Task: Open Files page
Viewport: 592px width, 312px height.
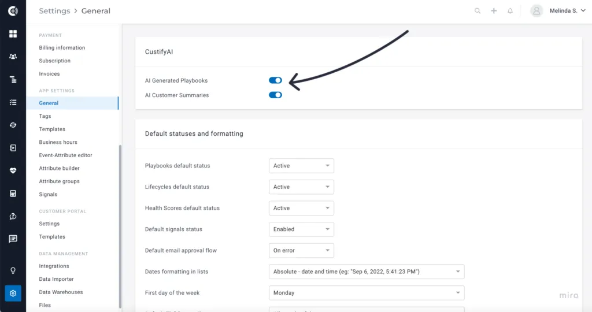Action: tap(45, 305)
